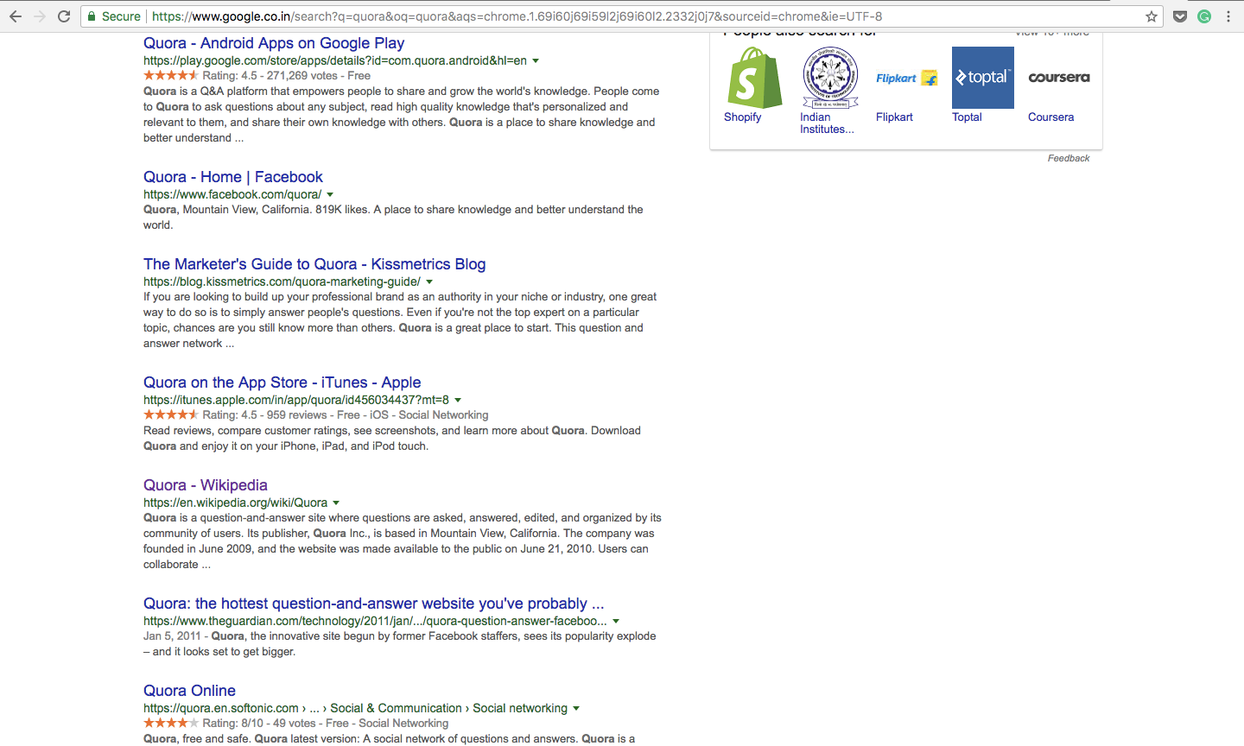Expand dropdown arrow beside theguardian.com URL

click(616, 622)
